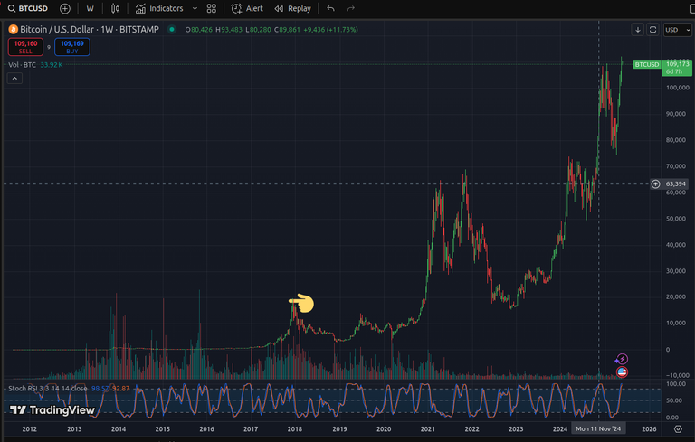Open the candlestick chart style menu

click(115, 8)
